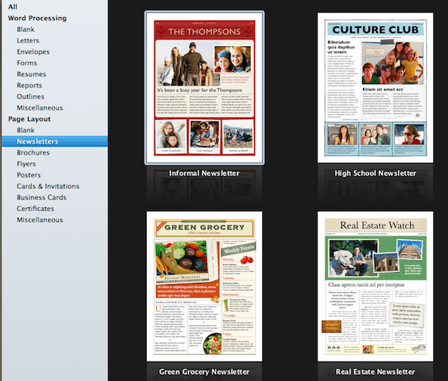448x381 pixels.
Task: Show All templates in sidebar
Action: (13, 7)
